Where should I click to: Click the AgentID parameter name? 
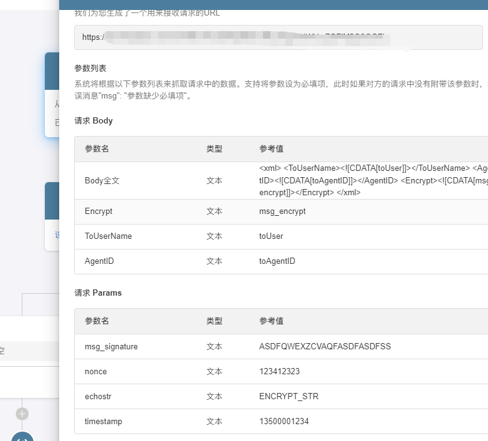pyautogui.click(x=99, y=261)
